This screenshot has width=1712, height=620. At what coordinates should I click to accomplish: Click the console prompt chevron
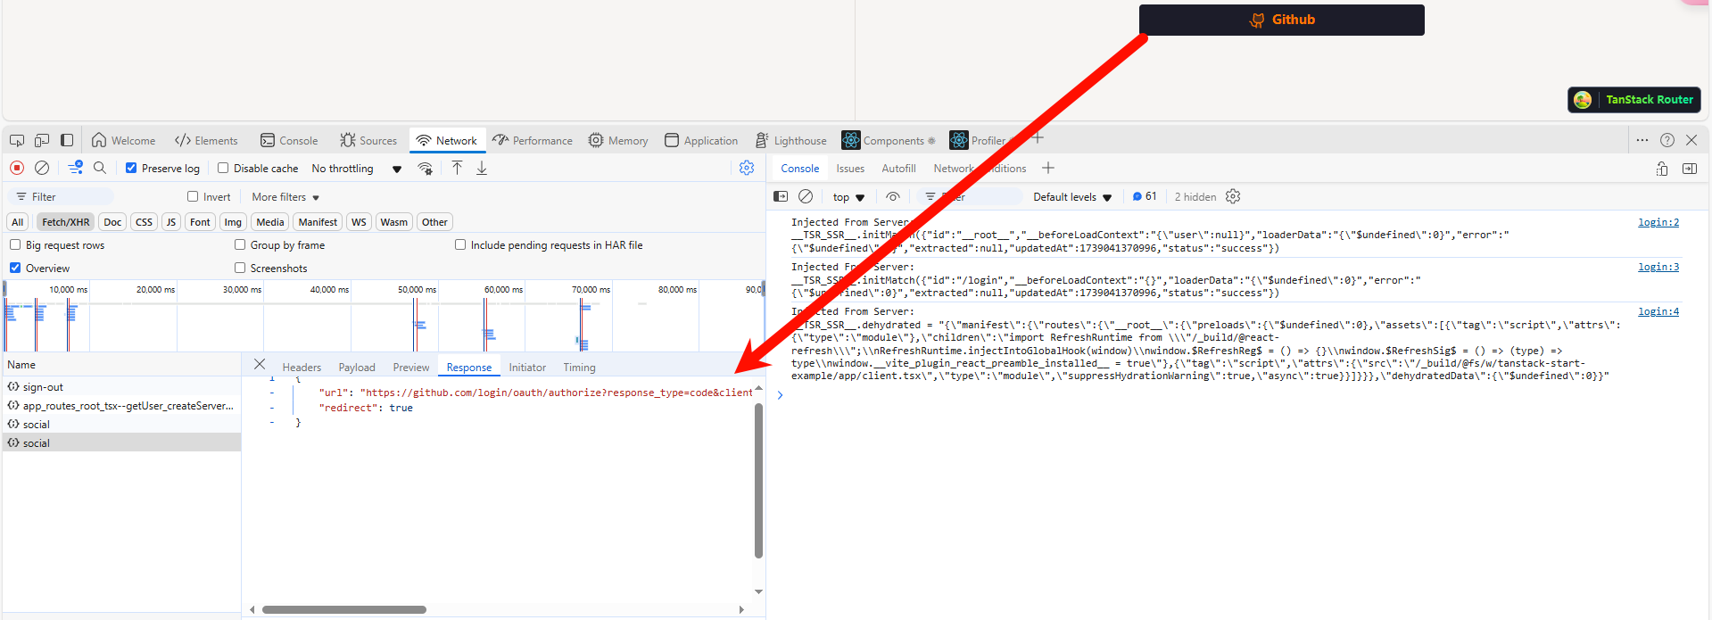[x=780, y=395]
